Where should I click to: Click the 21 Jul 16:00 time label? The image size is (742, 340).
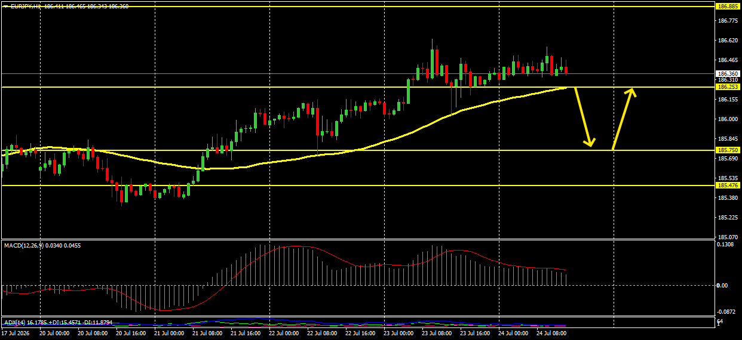coord(245,333)
